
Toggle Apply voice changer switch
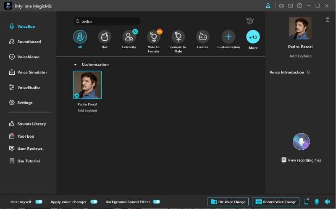(94, 202)
